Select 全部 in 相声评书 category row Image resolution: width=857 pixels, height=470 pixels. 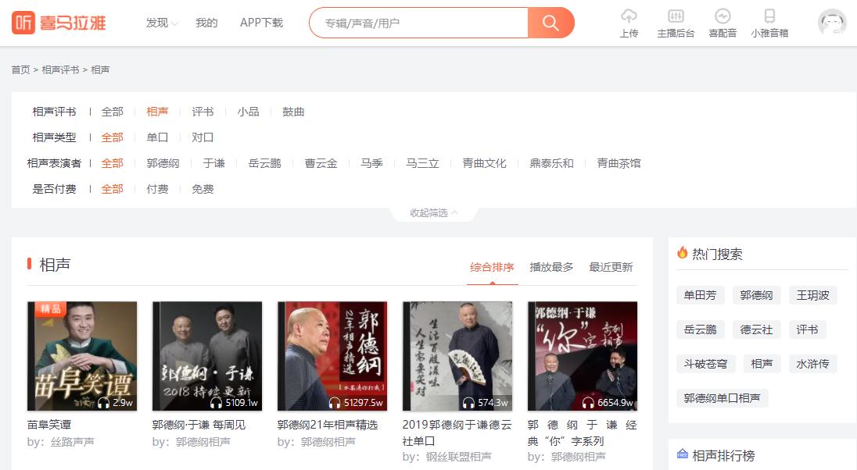[x=112, y=112]
